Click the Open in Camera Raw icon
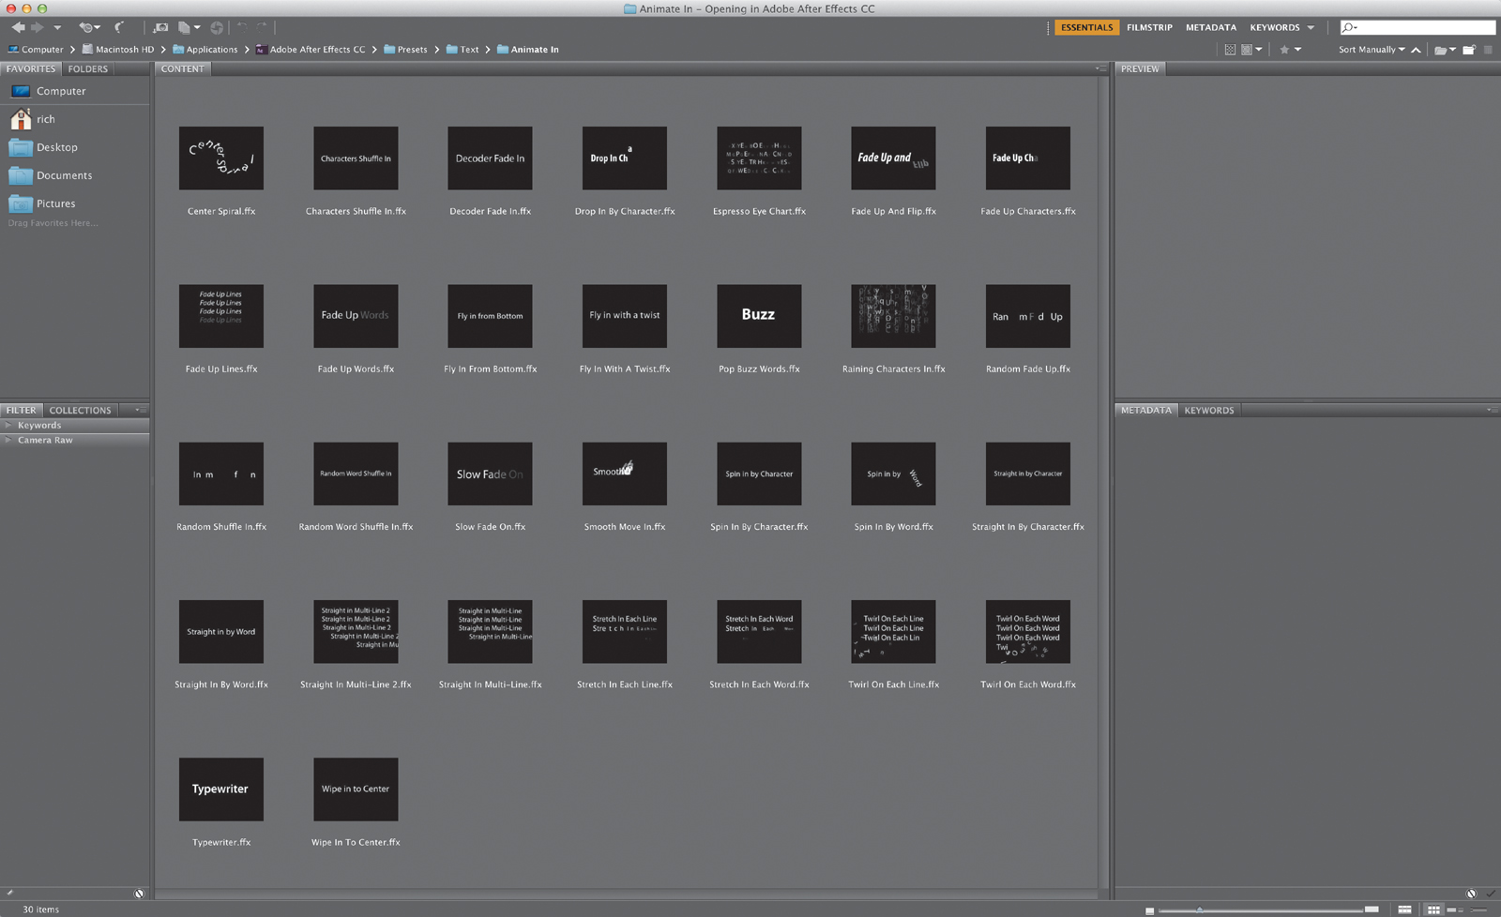The image size is (1501, 917). pyautogui.click(x=217, y=27)
